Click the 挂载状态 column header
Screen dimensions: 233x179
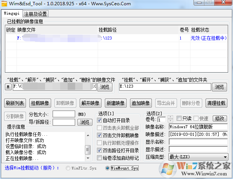(209, 30)
